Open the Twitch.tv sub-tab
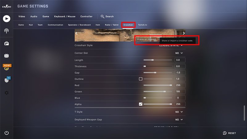 point(143,25)
